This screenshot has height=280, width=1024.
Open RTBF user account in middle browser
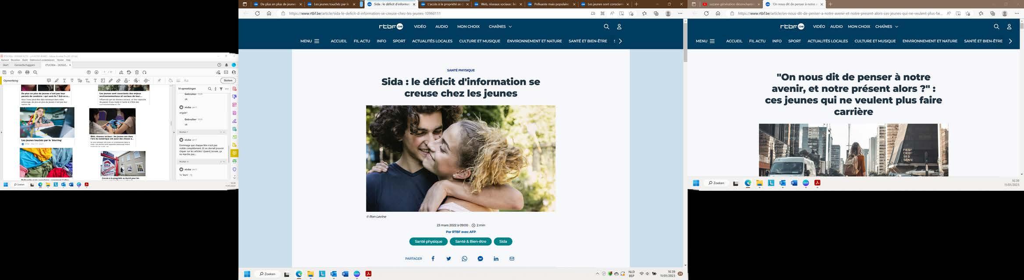click(619, 27)
